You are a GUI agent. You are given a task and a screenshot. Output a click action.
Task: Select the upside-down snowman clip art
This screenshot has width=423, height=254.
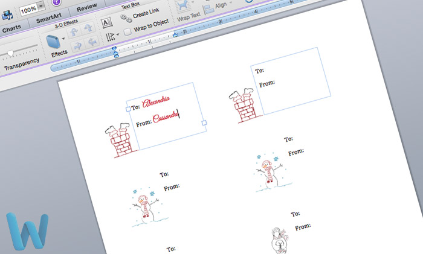279,241
